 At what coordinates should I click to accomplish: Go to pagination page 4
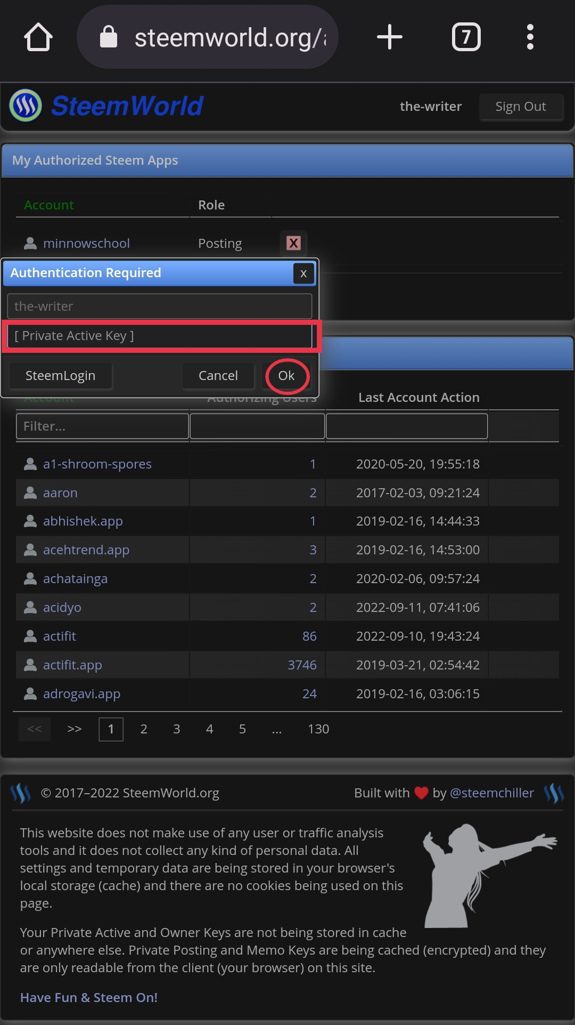210,729
